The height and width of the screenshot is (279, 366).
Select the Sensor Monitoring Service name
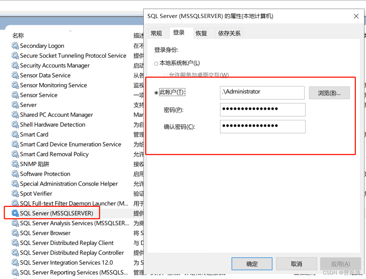54,85
